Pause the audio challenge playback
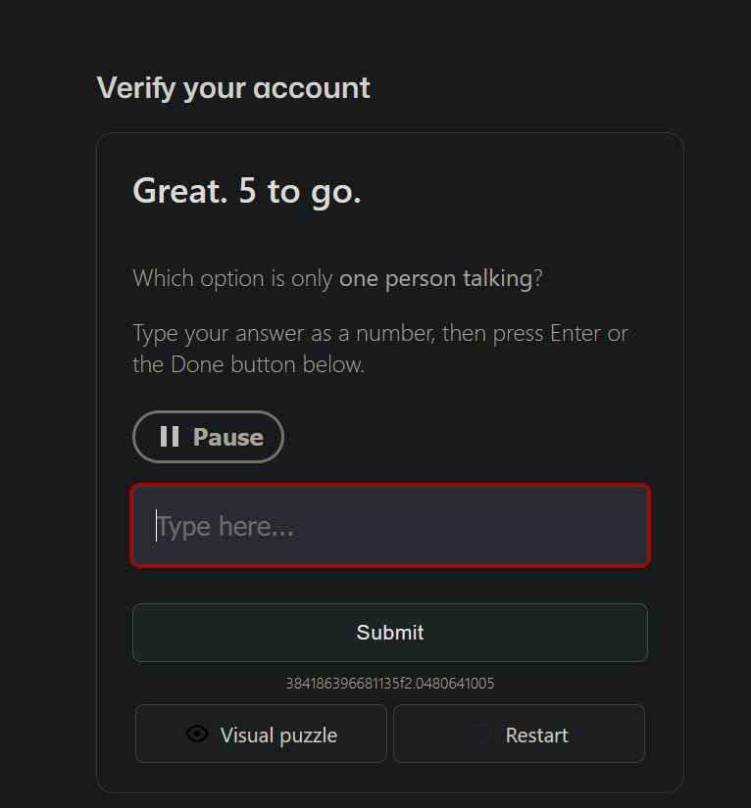Image resolution: width=751 pixels, height=808 pixels. point(208,437)
